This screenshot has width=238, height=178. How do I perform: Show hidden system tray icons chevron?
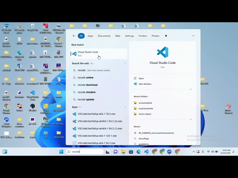pos(194,152)
